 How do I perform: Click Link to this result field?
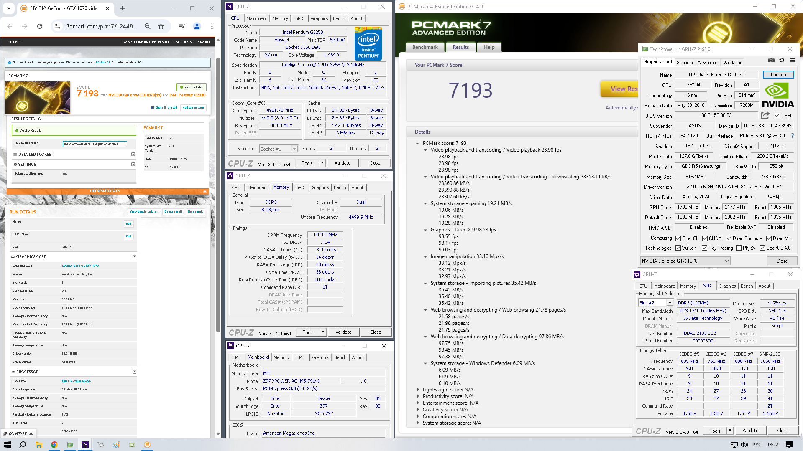click(x=95, y=144)
